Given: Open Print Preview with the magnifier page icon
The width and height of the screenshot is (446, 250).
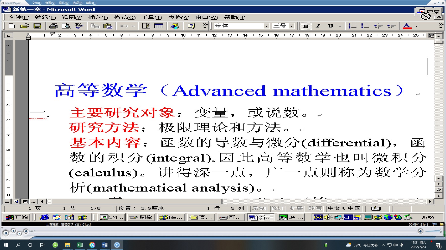Looking at the screenshot, I should (66, 26).
